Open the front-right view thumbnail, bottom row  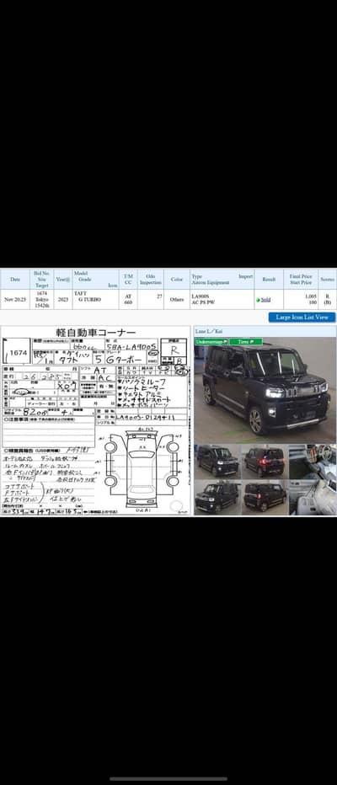pos(217,497)
